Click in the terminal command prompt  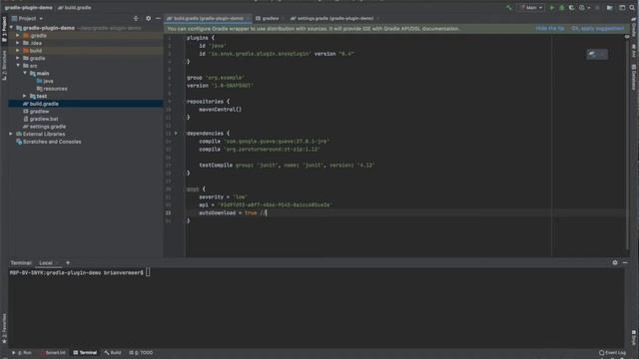coord(148,272)
